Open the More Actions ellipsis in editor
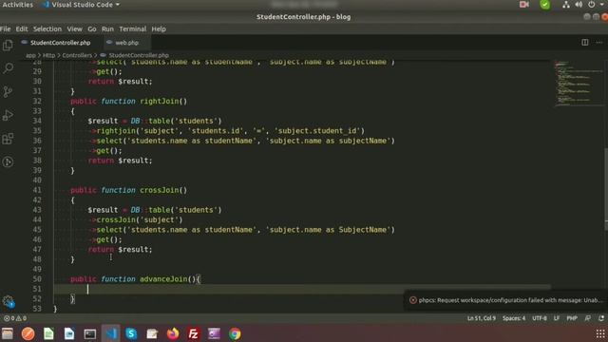This screenshot has width=608, height=342. click(599, 42)
